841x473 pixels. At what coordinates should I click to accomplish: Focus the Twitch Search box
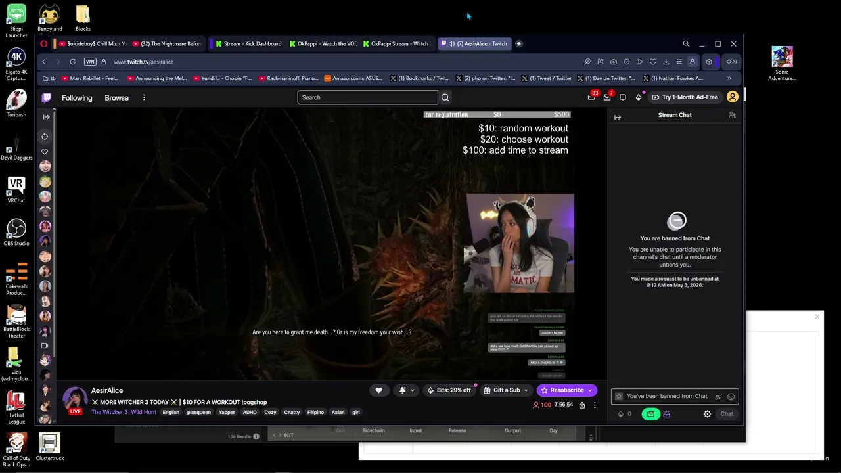click(367, 97)
